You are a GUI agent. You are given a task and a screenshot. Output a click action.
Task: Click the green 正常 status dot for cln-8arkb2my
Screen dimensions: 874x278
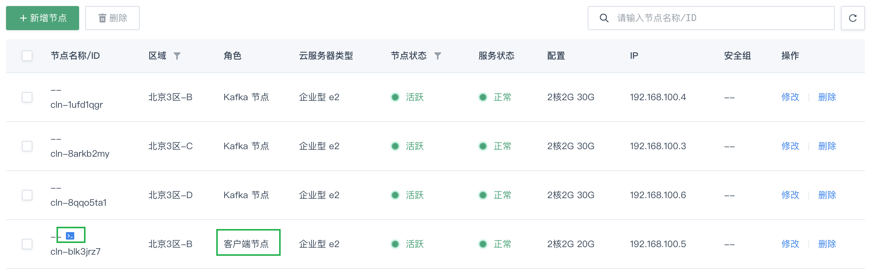coord(483,146)
